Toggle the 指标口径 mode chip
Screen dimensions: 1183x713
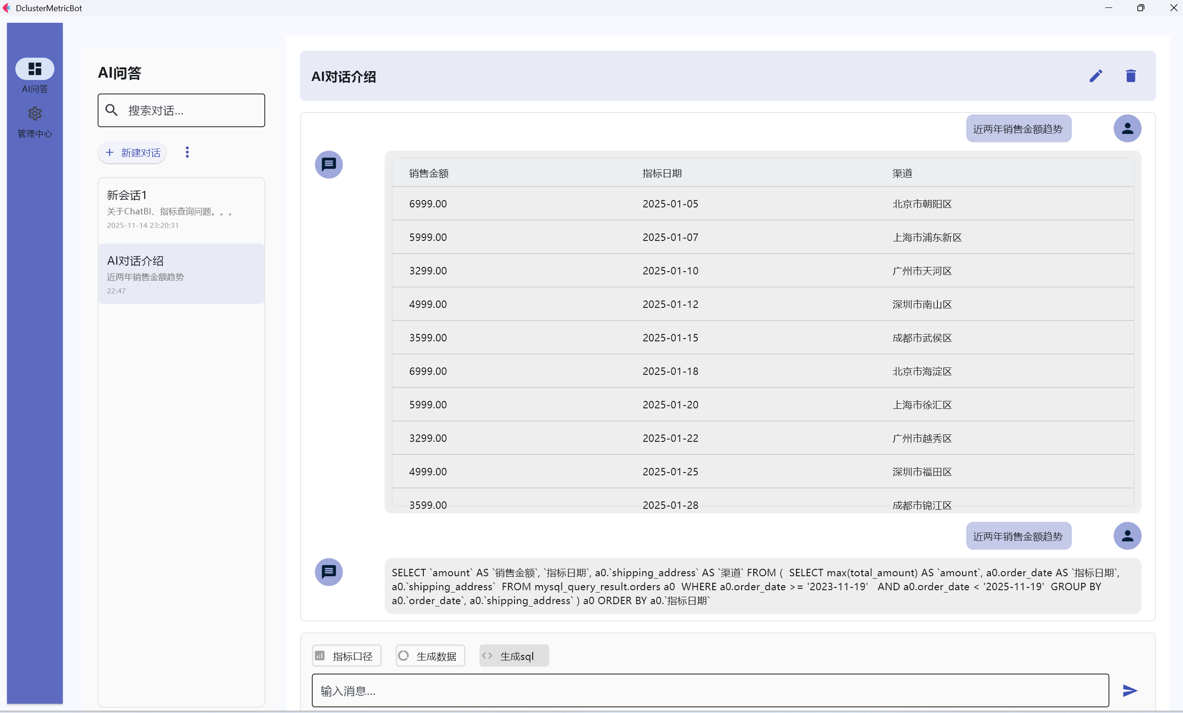(346, 655)
